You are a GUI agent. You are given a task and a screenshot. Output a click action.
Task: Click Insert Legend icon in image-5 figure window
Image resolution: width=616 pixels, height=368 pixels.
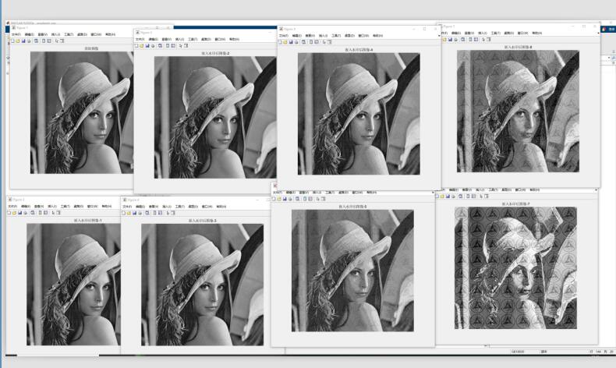(x=310, y=199)
